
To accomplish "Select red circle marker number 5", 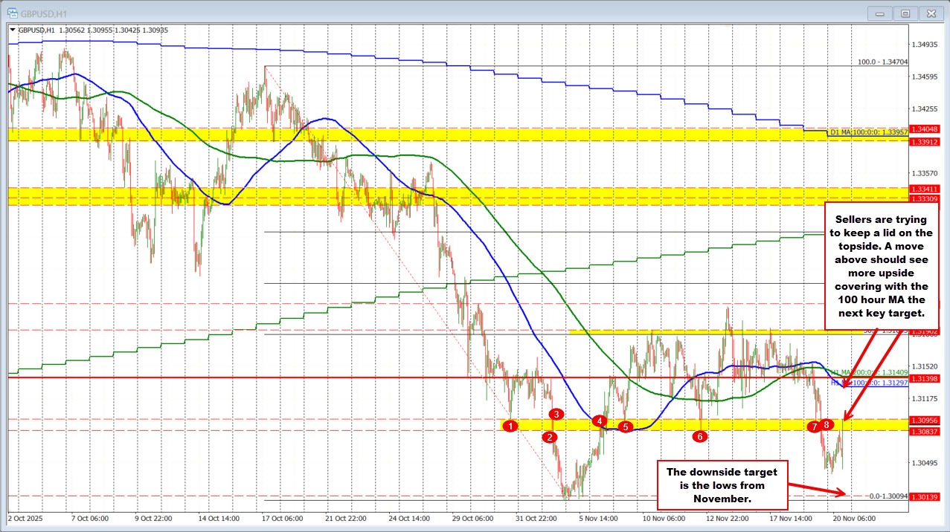I will pyautogui.click(x=626, y=426).
